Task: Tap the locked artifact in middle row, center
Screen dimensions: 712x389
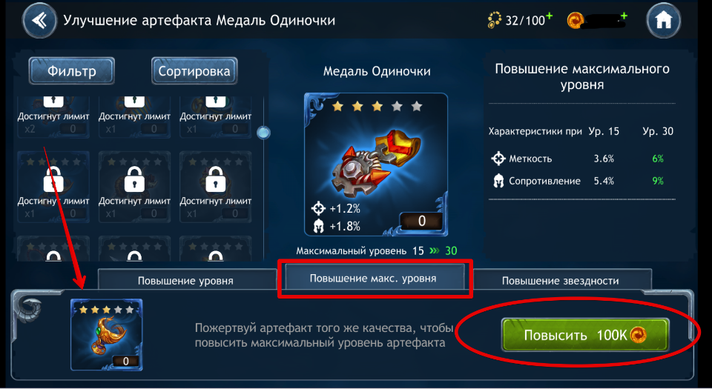Action: tap(134, 187)
